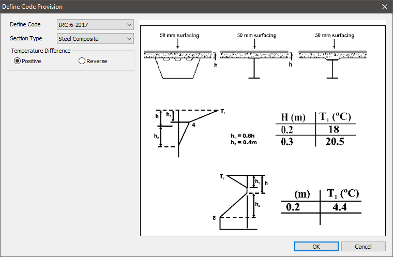This screenshot has height=257, width=393.
Task: Expand the Section Type dropdown showing Steel Composite
Action: pyautogui.click(x=96, y=38)
